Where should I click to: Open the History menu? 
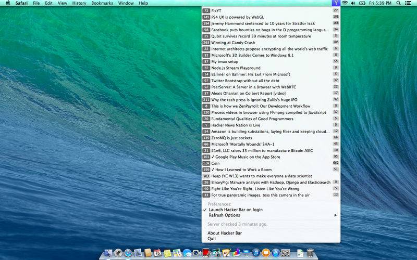point(79,3)
